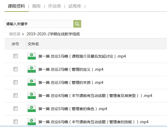Image resolution: width=167 pixels, height=127 pixels.
Task: Click the green search magnifier button
Action: (x=77, y=24)
